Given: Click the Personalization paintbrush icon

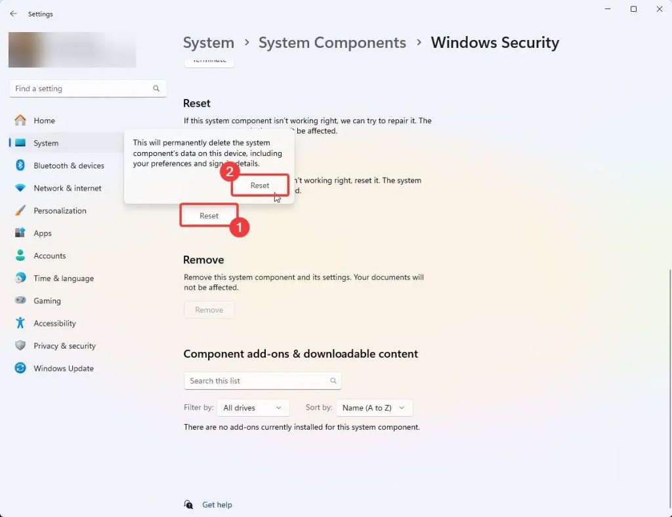Looking at the screenshot, I should coord(20,210).
